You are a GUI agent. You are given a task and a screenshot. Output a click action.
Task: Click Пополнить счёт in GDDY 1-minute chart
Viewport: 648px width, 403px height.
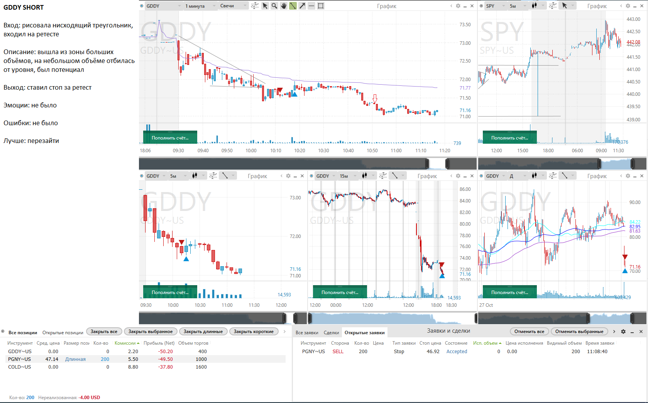tap(170, 138)
